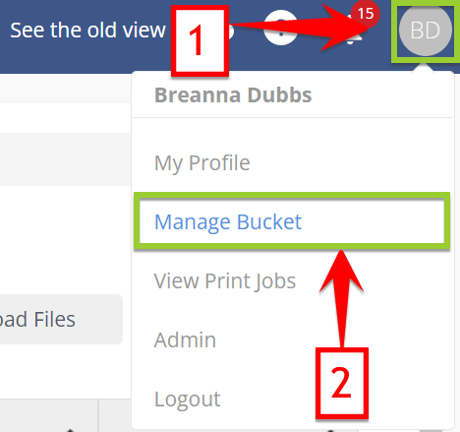Viewport: 460px width, 432px height.
Task: Select the highlighted gray row on the left
Action: click(x=66, y=159)
